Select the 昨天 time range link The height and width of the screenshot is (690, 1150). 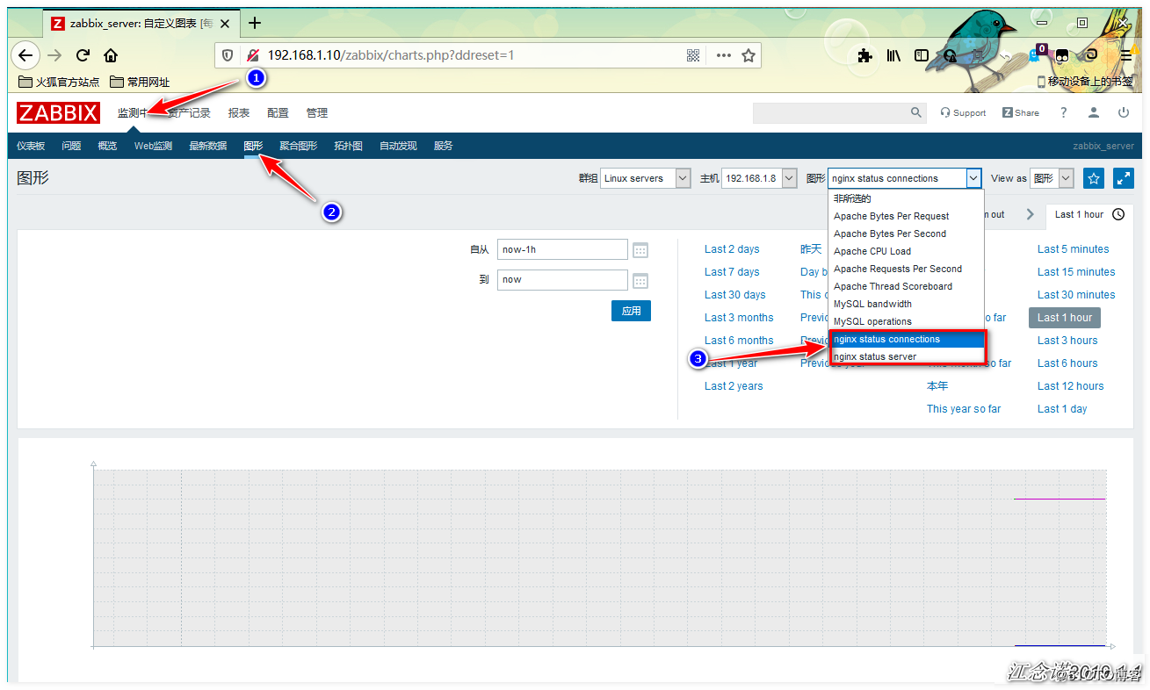tap(811, 249)
